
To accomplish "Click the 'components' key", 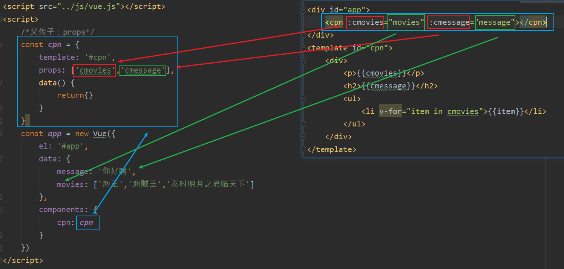I will click(61, 210).
